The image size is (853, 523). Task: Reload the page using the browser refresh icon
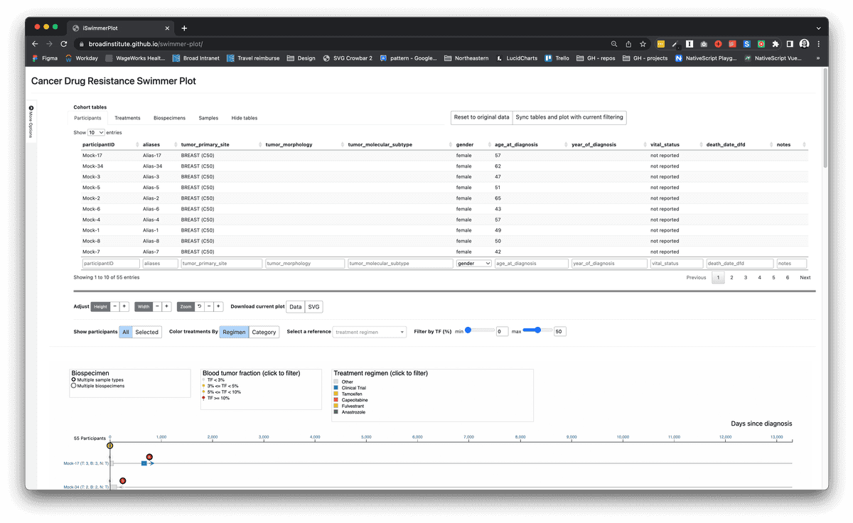pyautogui.click(x=63, y=43)
